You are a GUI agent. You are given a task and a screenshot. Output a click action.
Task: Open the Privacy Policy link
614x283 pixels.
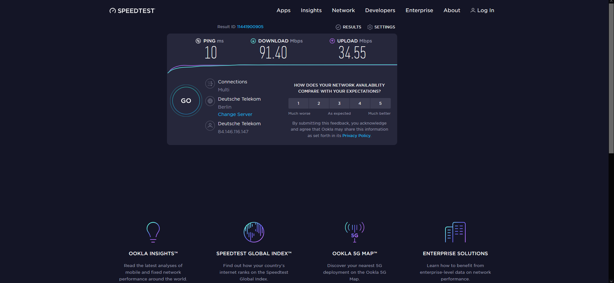[x=356, y=136]
